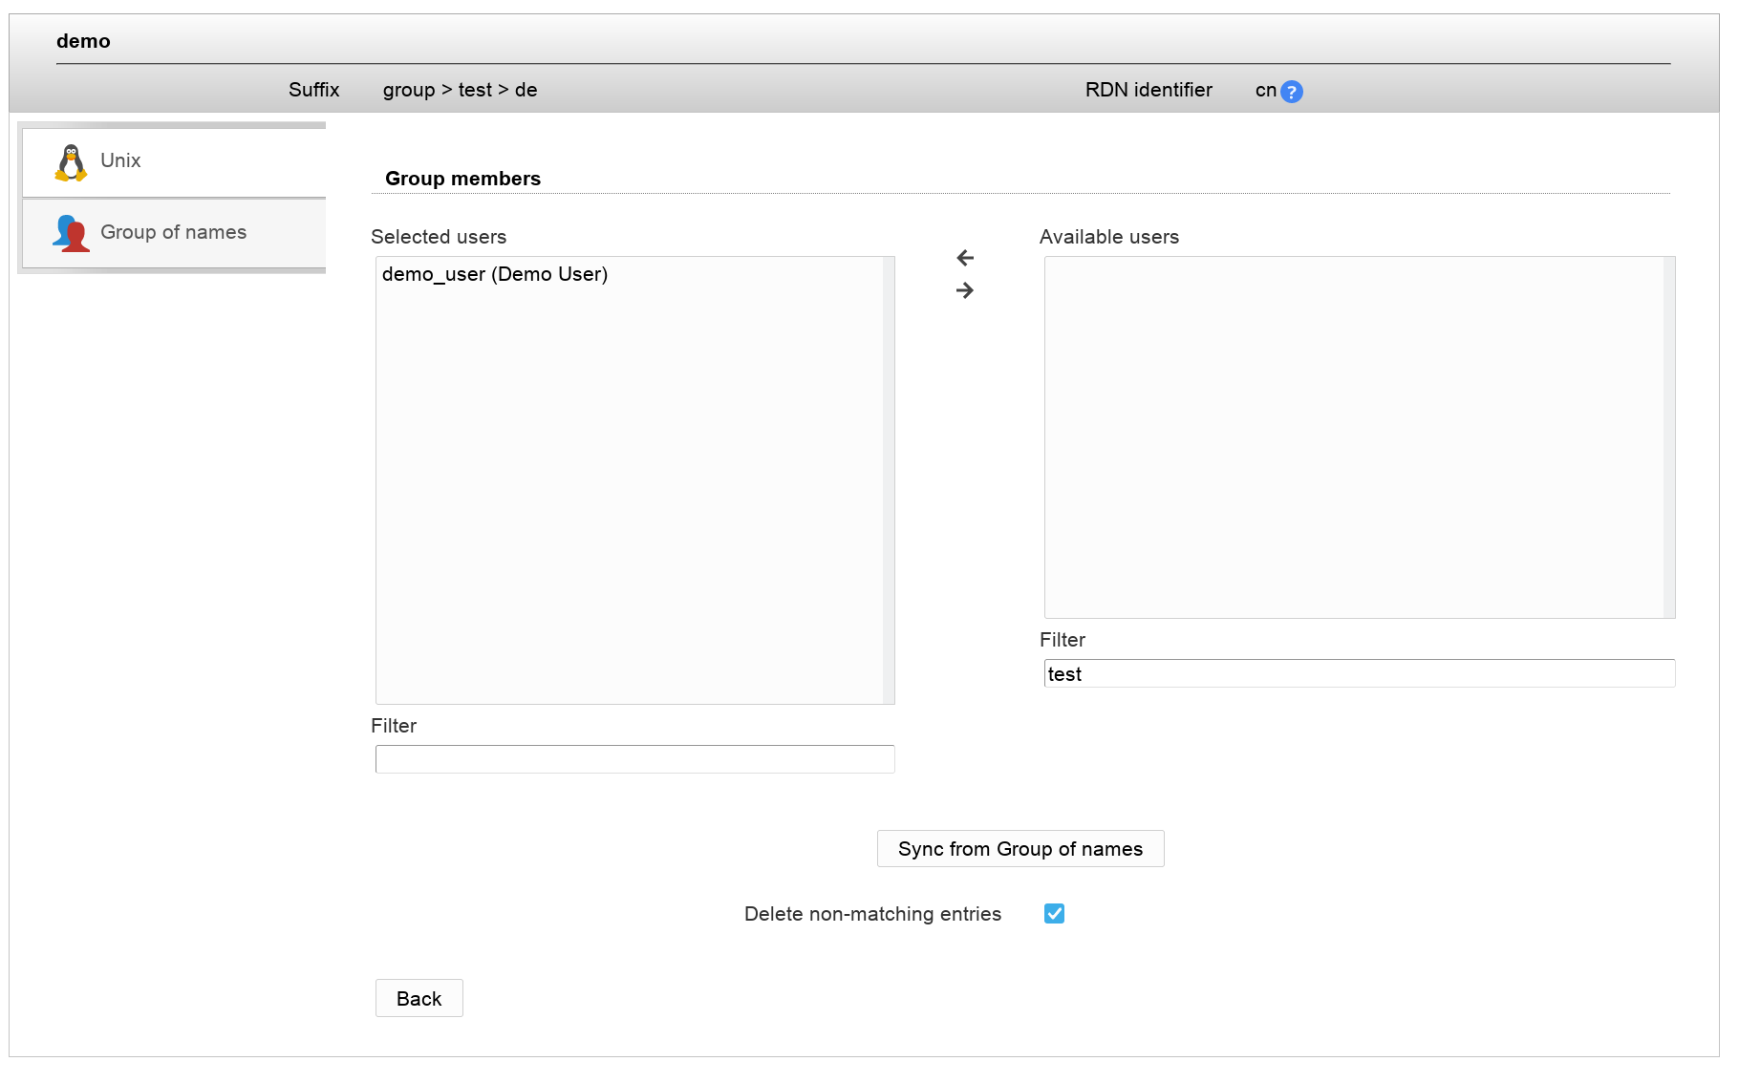The height and width of the screenshot is (1083, 1739).
Task: Select demo_user (Demo User) in Selected users
Action: [495, 274]
